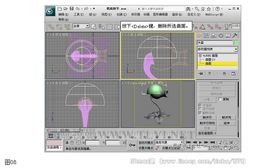Redo the action arrow
Image resolution: width=257 pixels, height=168 pixels.
(86, 9)
